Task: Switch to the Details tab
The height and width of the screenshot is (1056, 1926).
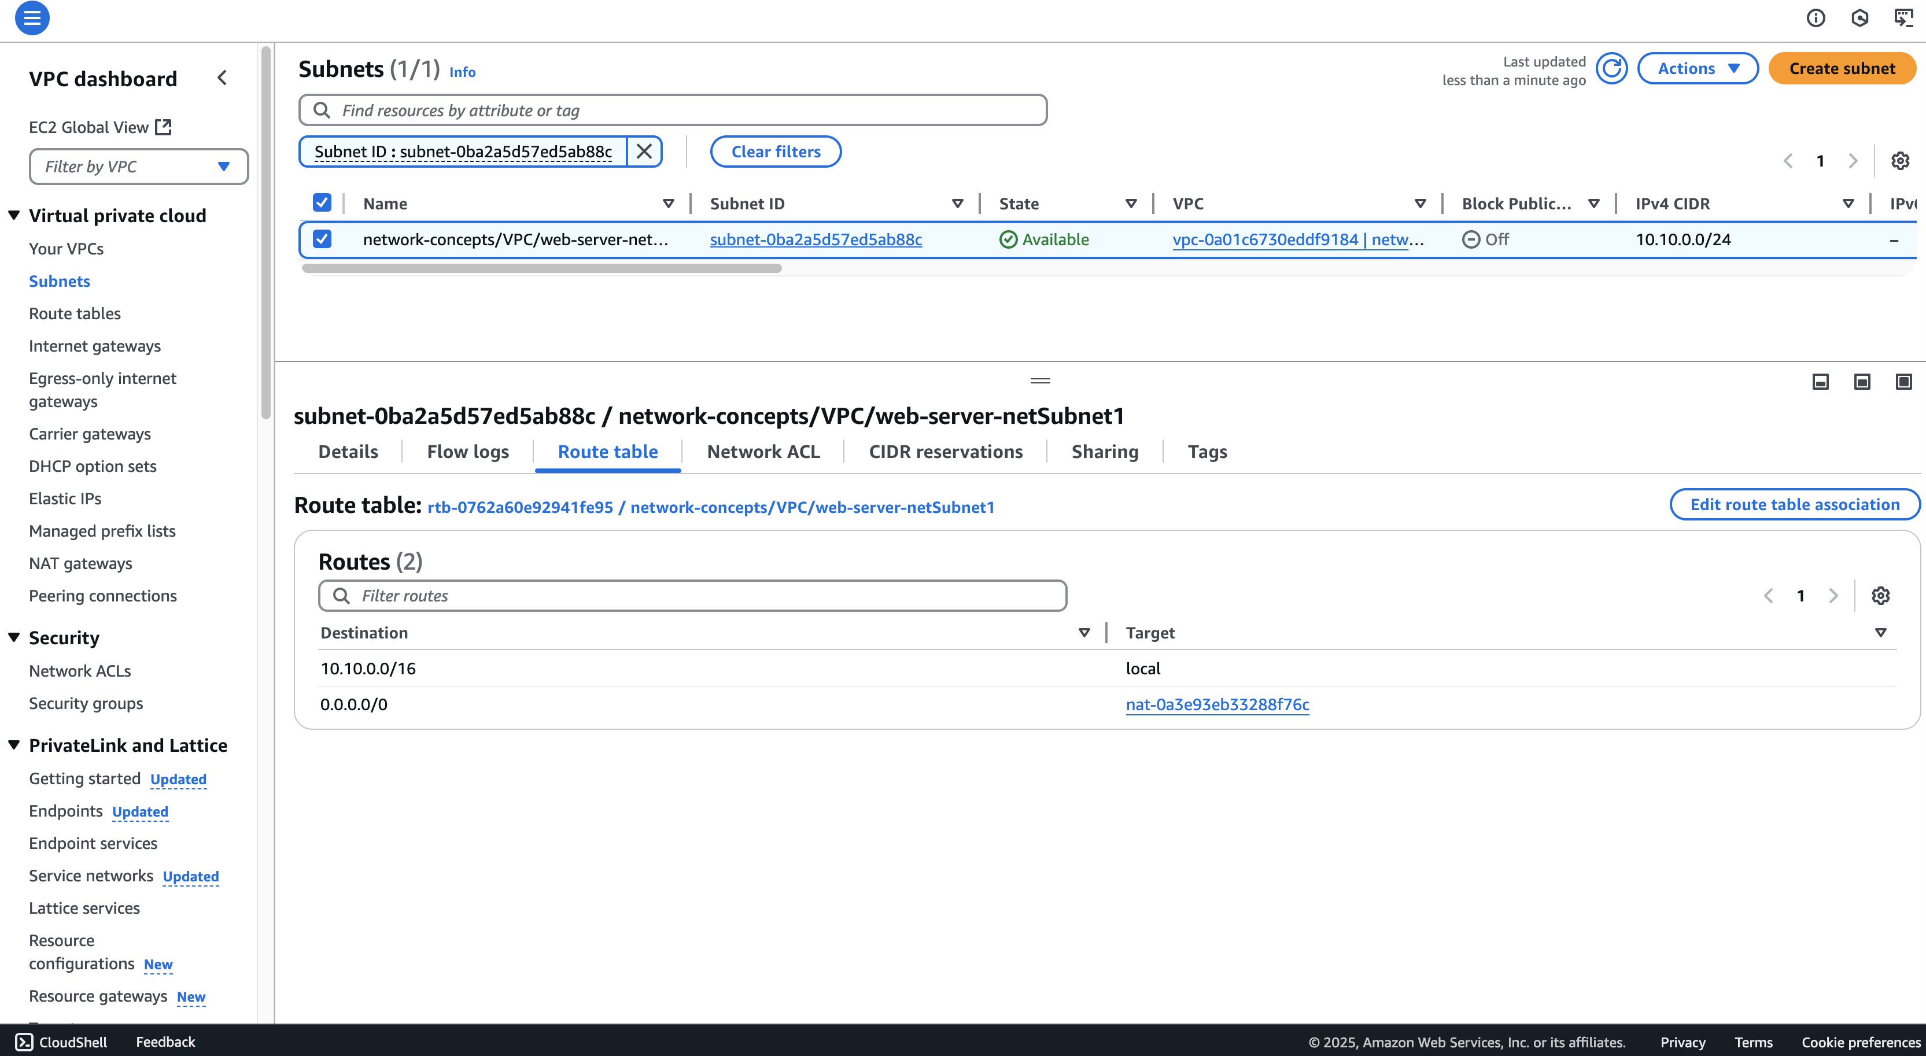Action: [x=348, y=452]
